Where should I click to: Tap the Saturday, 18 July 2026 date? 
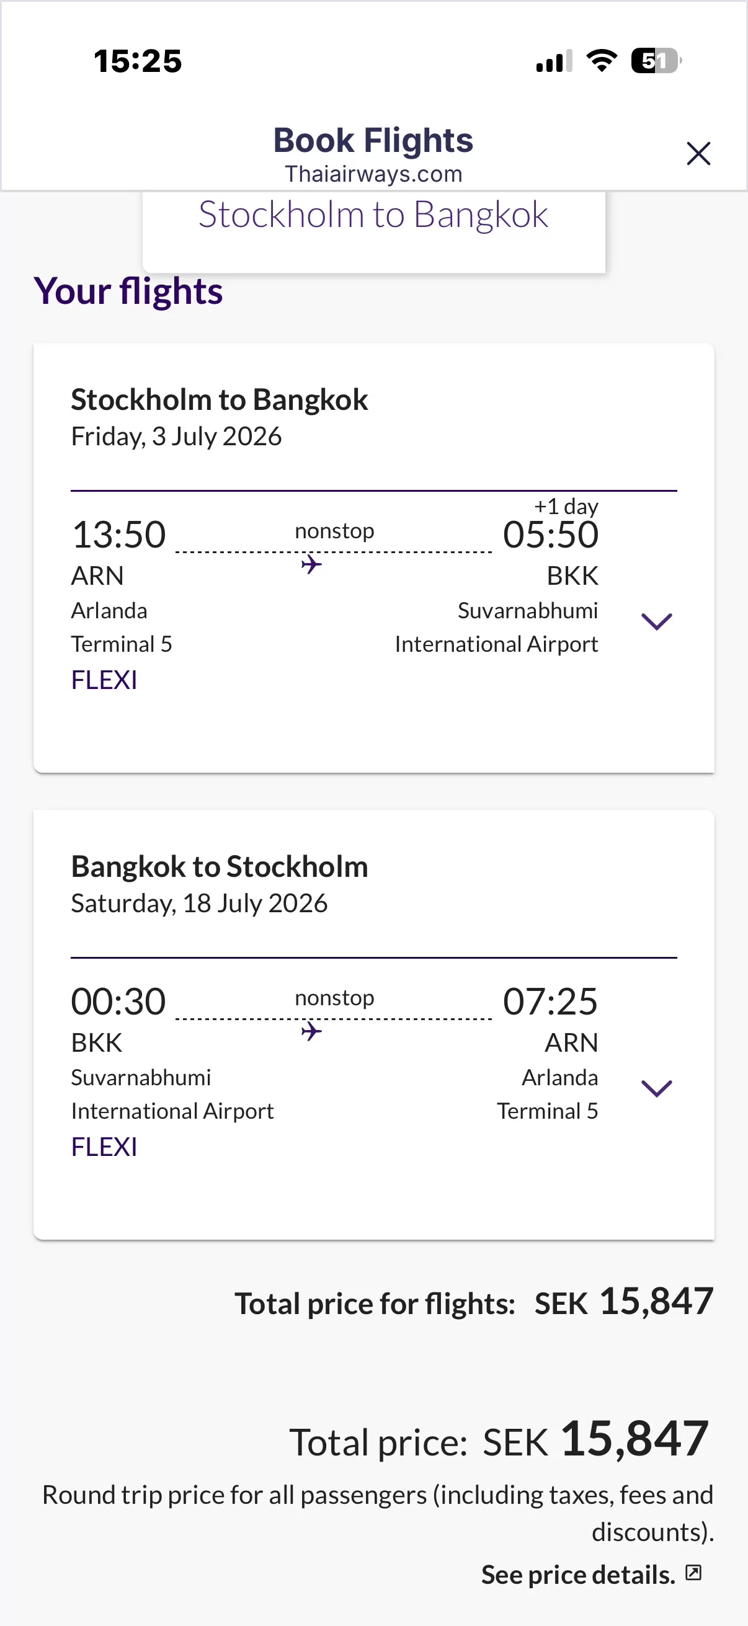pyautogui.click(x=199, y=904)
